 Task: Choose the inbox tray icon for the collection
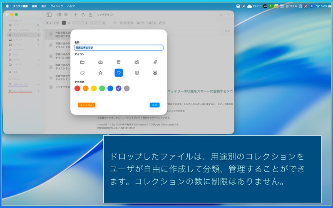click(x=100, y=62)
